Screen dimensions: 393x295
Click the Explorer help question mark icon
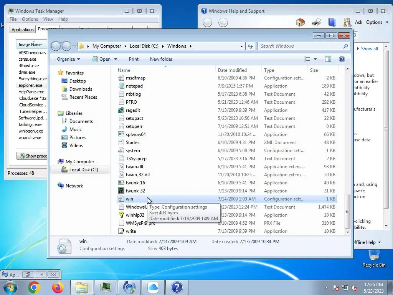(x=342, y=59)
